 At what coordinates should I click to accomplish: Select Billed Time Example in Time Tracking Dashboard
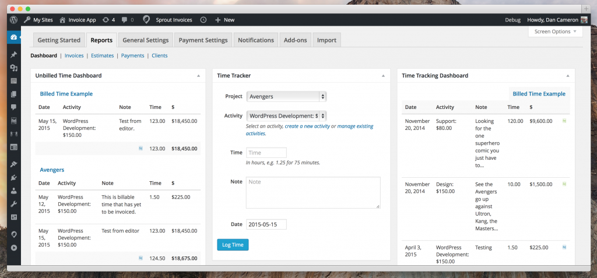(x=539, y=94)
